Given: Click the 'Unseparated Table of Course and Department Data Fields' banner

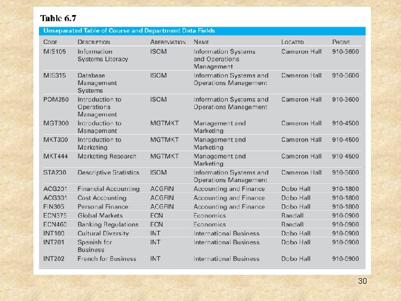Looking at the screenshot, I should click(202, 31).
